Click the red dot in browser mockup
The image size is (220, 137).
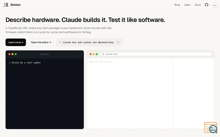[x=90, y=54]
